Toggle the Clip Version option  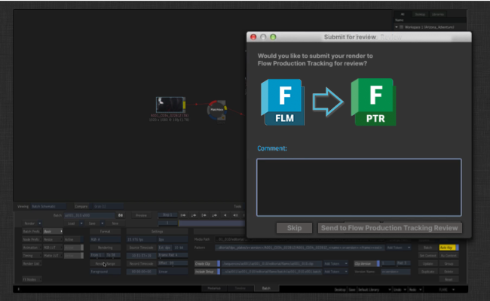coord(366,263)
